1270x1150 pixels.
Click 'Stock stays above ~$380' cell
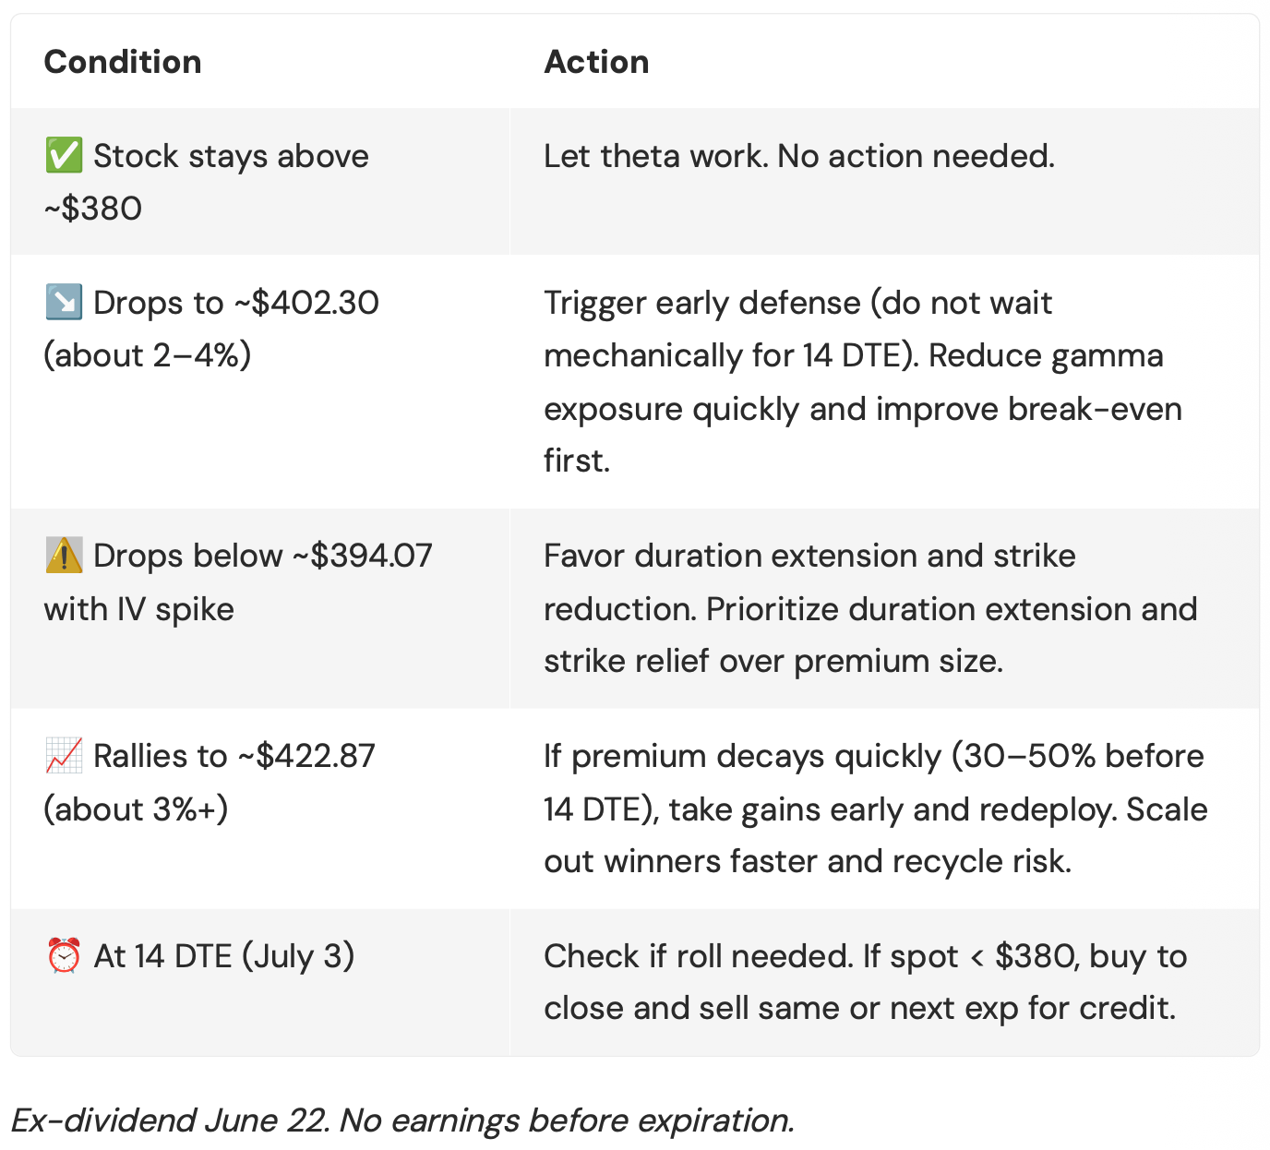click(x=260, y=182)
